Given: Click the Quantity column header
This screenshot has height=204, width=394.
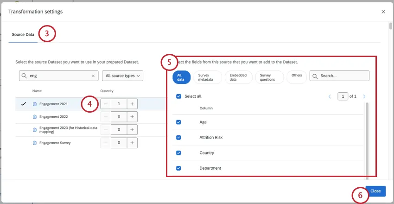Looking at the screenshot, I should click(x=107, y=91).
